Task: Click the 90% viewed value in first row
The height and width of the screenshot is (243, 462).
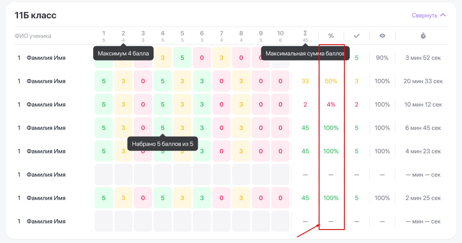Action: point(382,58)
